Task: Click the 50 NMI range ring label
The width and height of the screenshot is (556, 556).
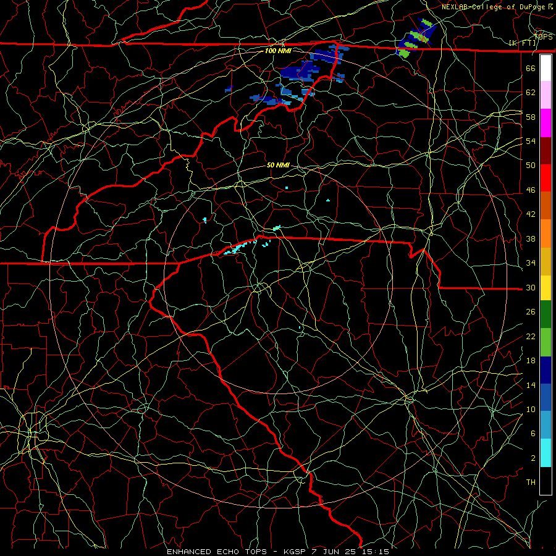Action: point(278,165)
